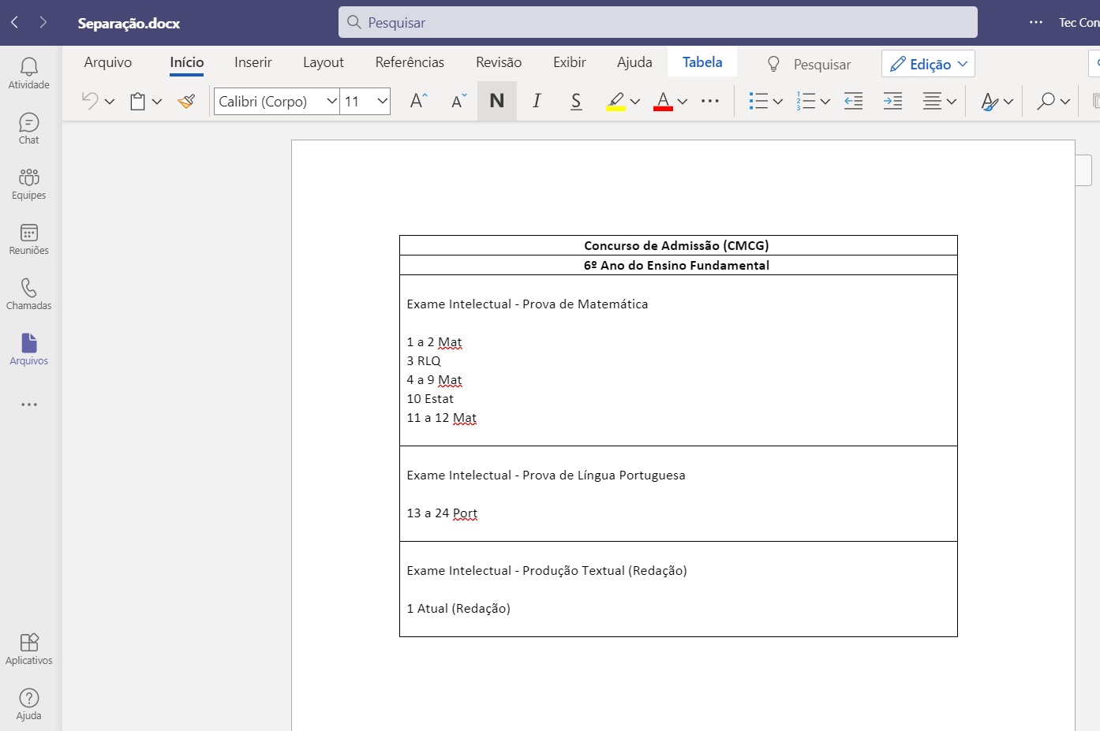Click the Arquivo menu button
The image size is (1100, 731).
click(x=108, y=62)
